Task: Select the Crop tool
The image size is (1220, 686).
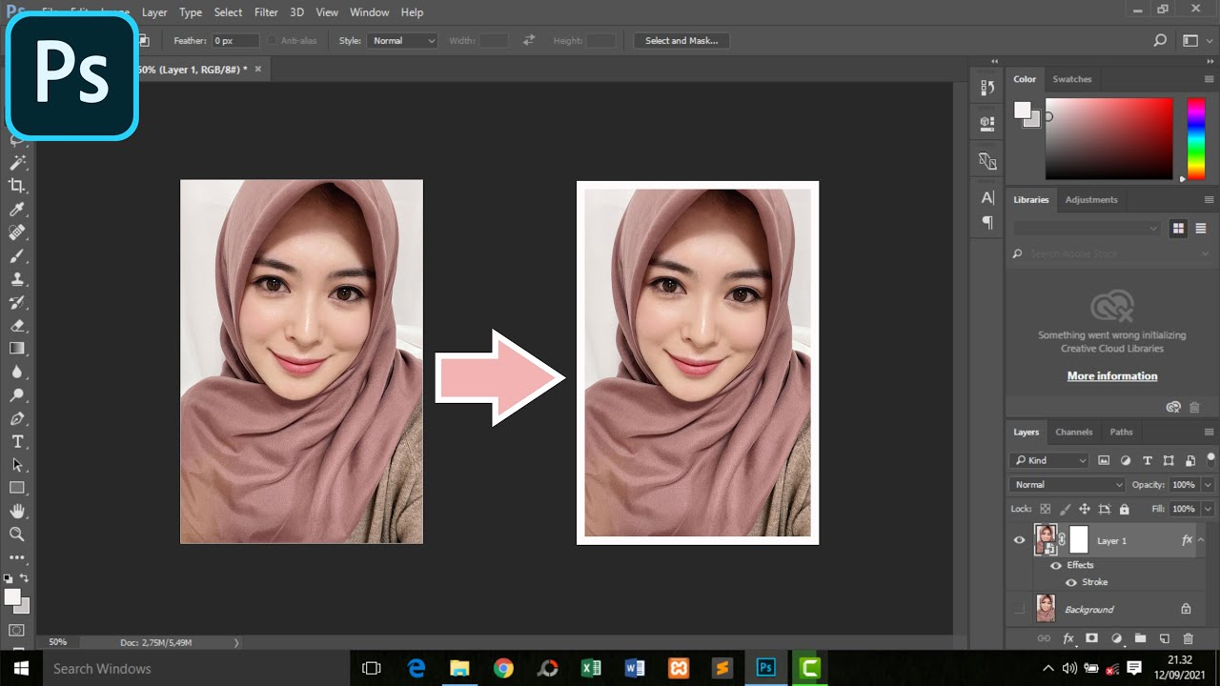Action: [x=17, y=186]
